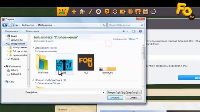Click the Имя файла input field

(x=72, y=92)
